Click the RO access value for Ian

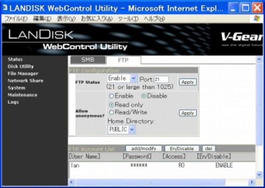(x=181, y=165)
